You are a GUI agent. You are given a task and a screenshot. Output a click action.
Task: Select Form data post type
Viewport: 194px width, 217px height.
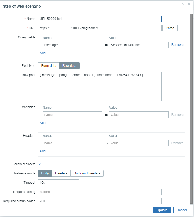tap(49, 66)
